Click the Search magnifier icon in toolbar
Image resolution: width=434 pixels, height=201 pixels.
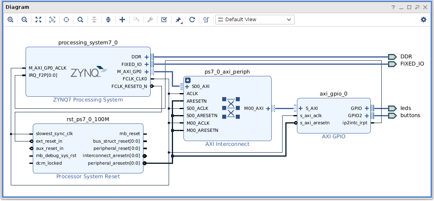(x=80, y=20)
